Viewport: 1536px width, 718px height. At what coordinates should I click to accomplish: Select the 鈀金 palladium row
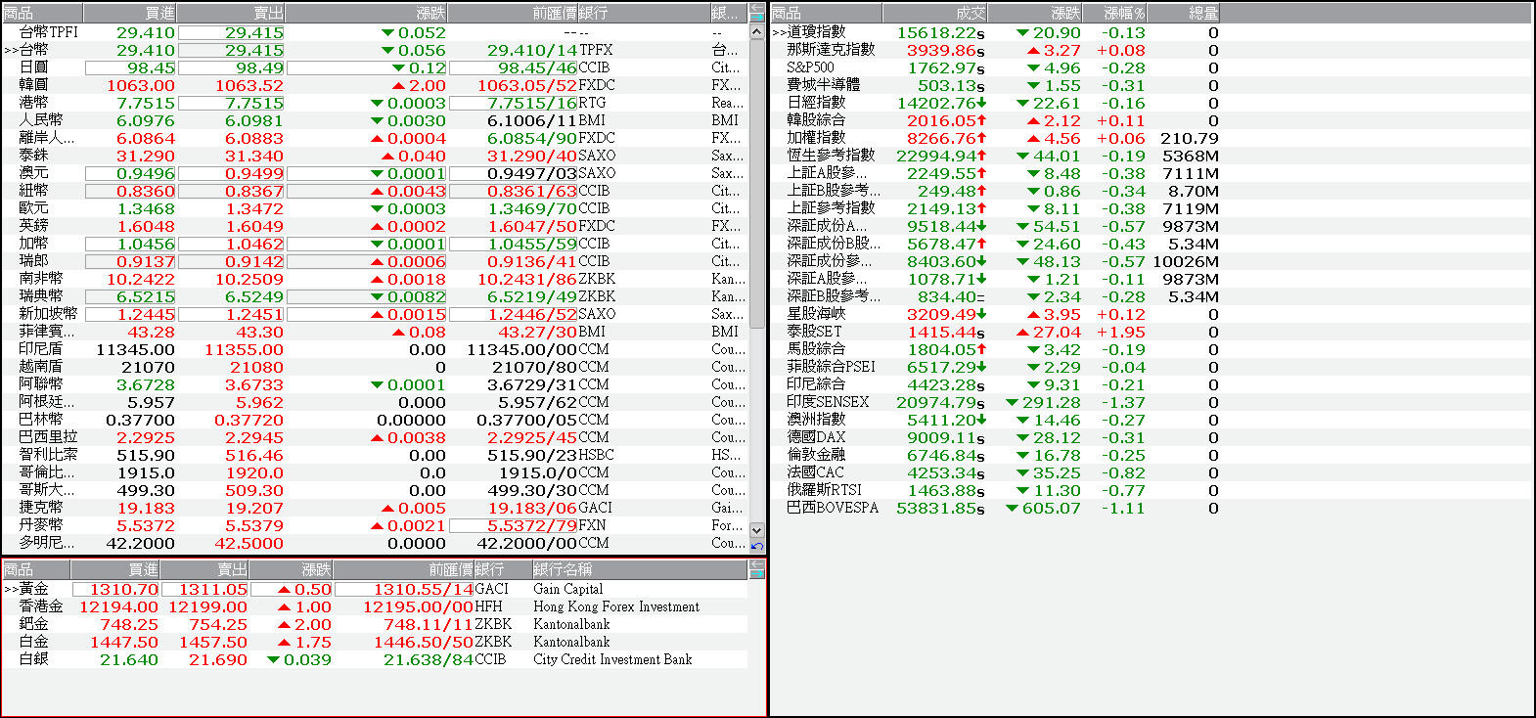(376, 624)
